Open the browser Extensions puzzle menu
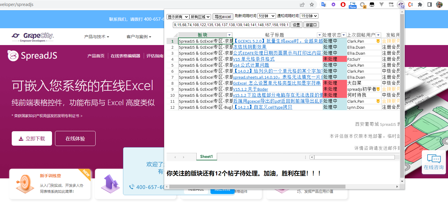 pos(419,4)
